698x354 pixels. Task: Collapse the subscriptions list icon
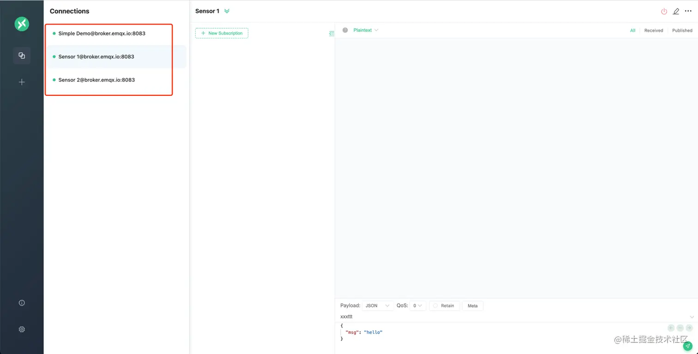click(x=331, y=33)
